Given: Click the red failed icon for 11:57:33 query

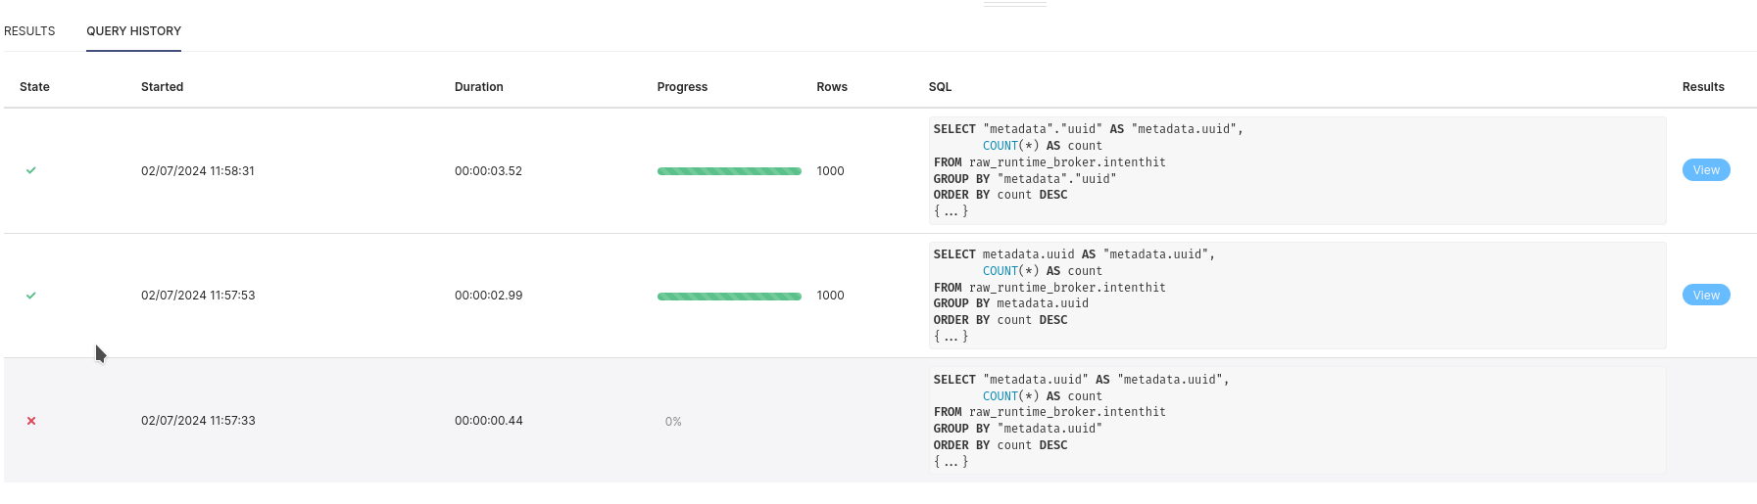Looking at the screenshot, I should tap(31, 421).
